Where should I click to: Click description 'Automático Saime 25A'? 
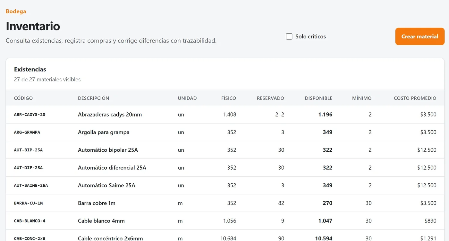[107, 185]
